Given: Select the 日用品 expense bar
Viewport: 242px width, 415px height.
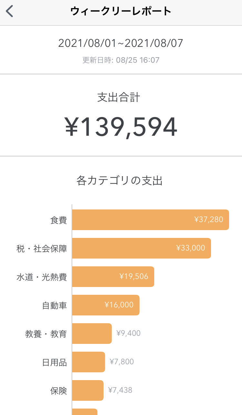Looking at the screenshot, I should tap(88, 362).
